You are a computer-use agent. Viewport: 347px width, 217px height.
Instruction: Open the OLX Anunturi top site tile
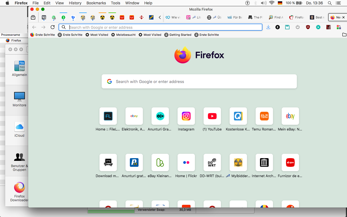coord(160,116)
